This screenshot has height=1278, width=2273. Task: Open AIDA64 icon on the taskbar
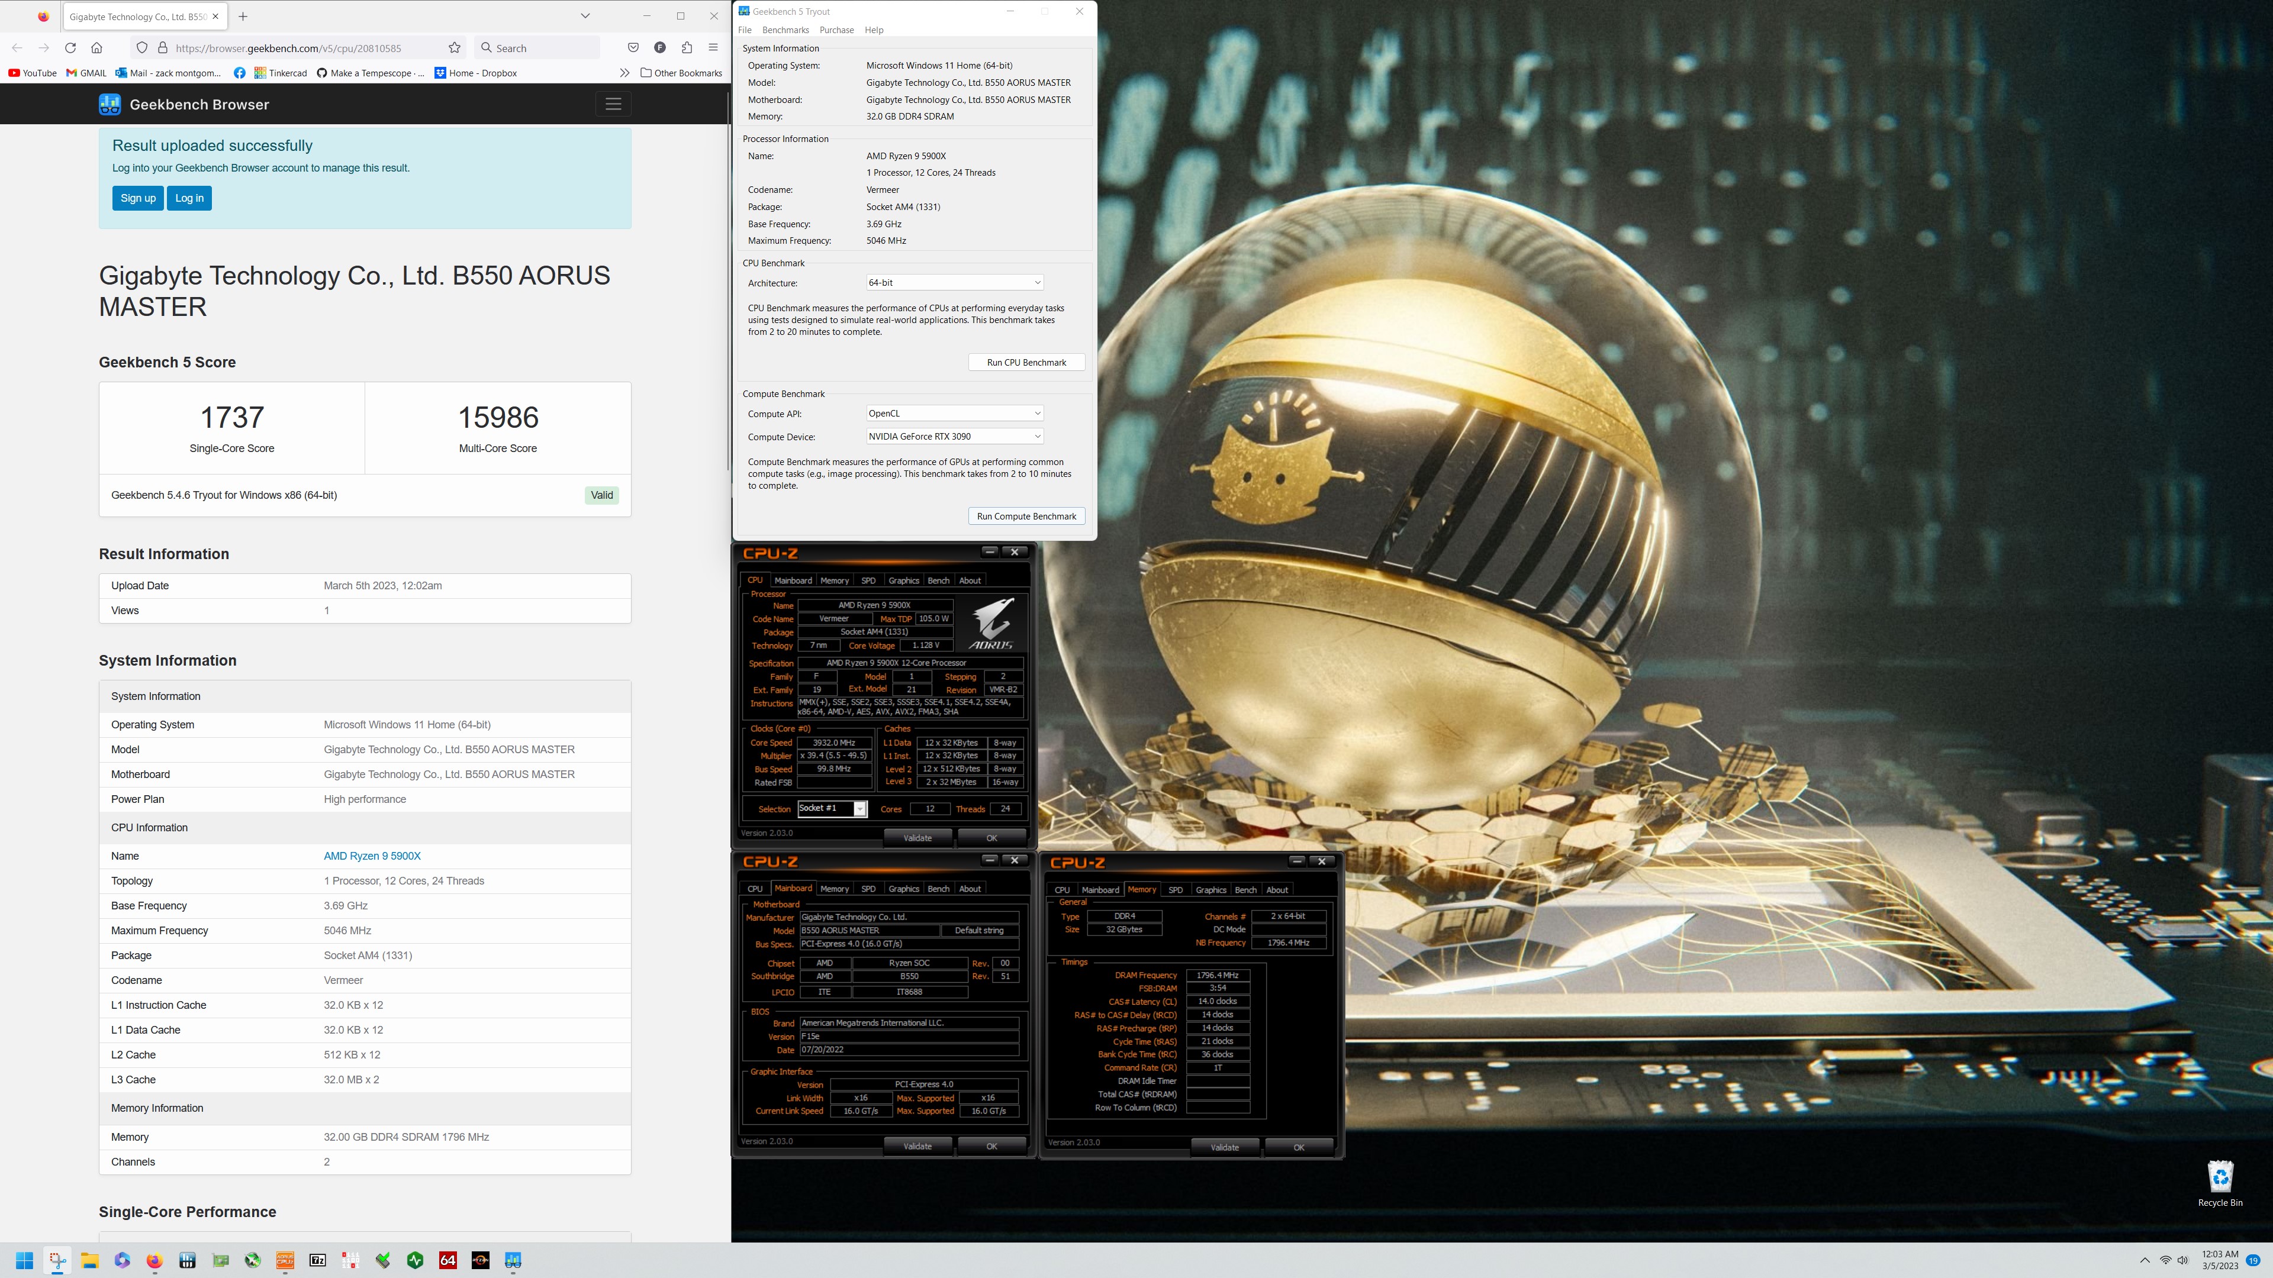[448, 1260]
